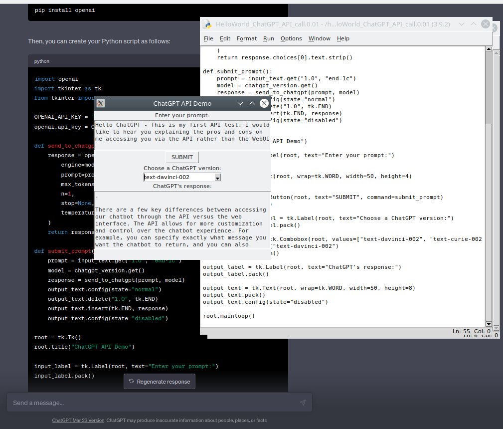The height and width of the screenshot is (429, 503).
Task: Open the Format menu in IDLE editor
Action: pos(247,38)
